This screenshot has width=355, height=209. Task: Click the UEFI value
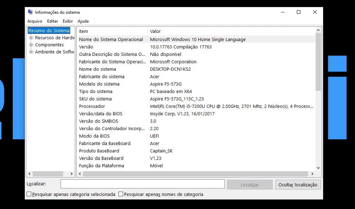[x=154, y=136]
